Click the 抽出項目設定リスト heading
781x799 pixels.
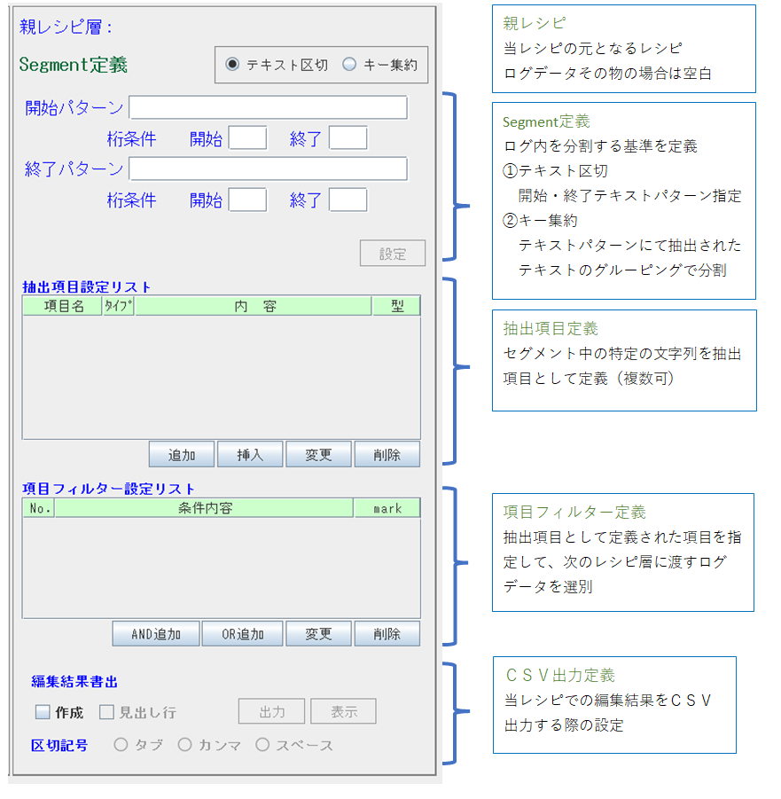point(86,287)
